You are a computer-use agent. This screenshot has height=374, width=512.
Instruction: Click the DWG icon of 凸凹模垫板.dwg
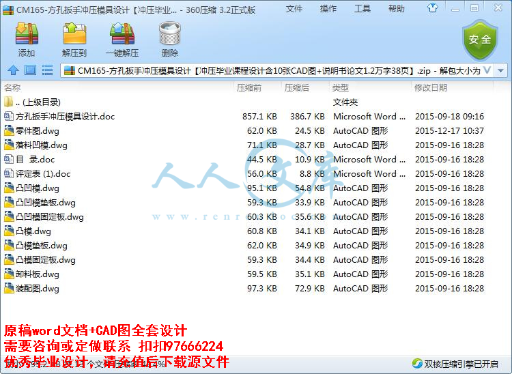coord(9,202)
